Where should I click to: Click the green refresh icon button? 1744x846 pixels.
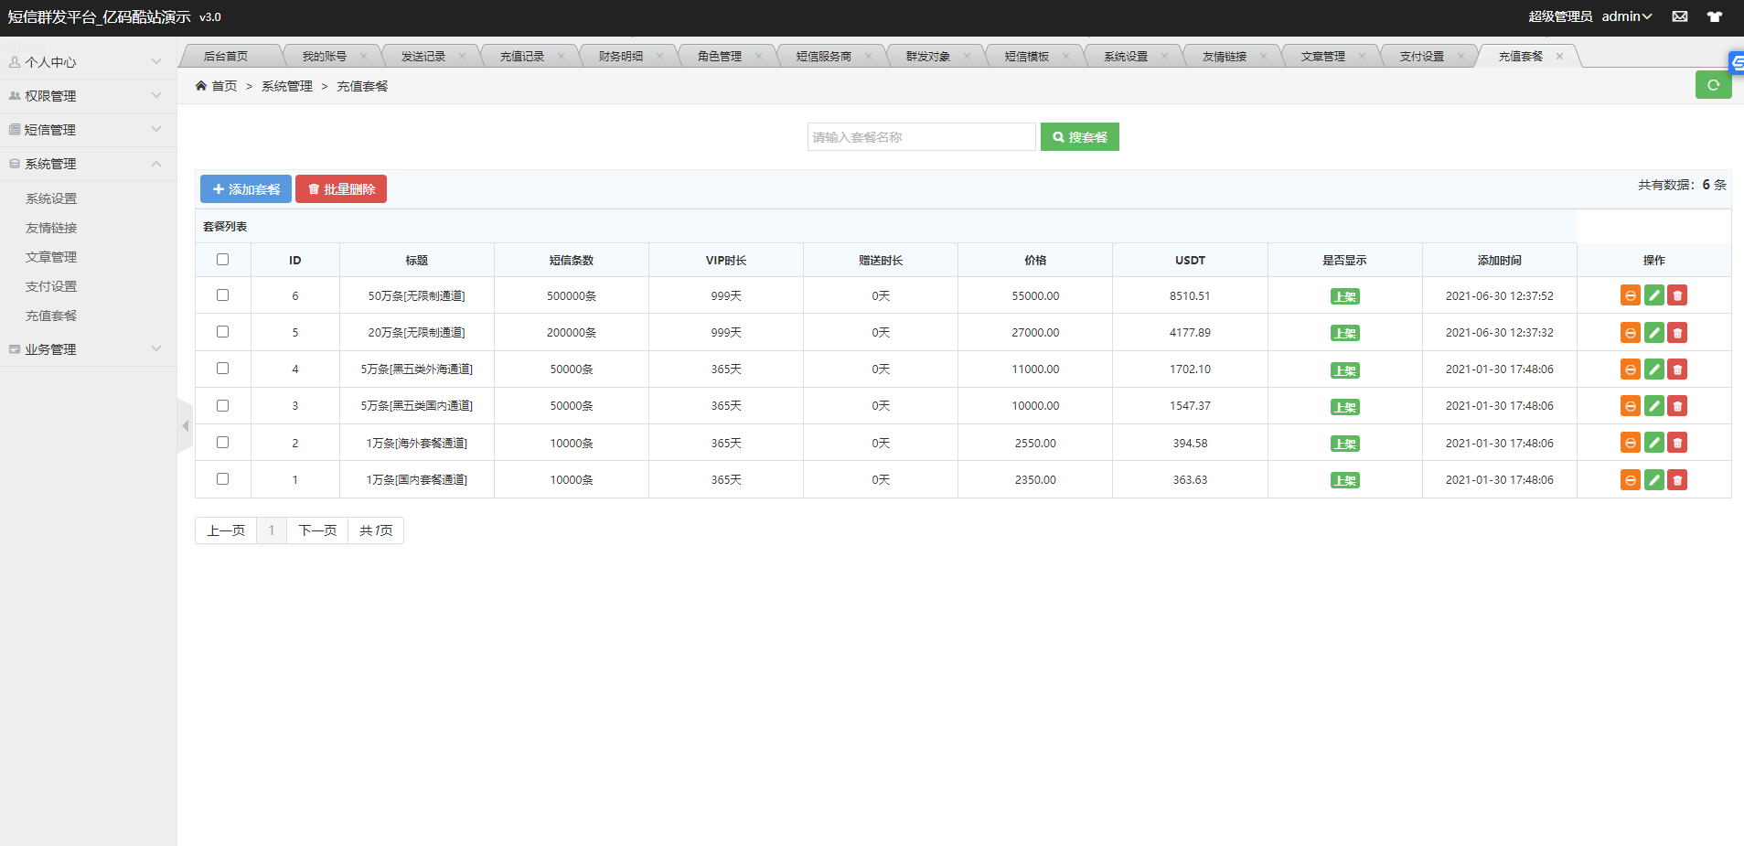[x=1713, y=85]
